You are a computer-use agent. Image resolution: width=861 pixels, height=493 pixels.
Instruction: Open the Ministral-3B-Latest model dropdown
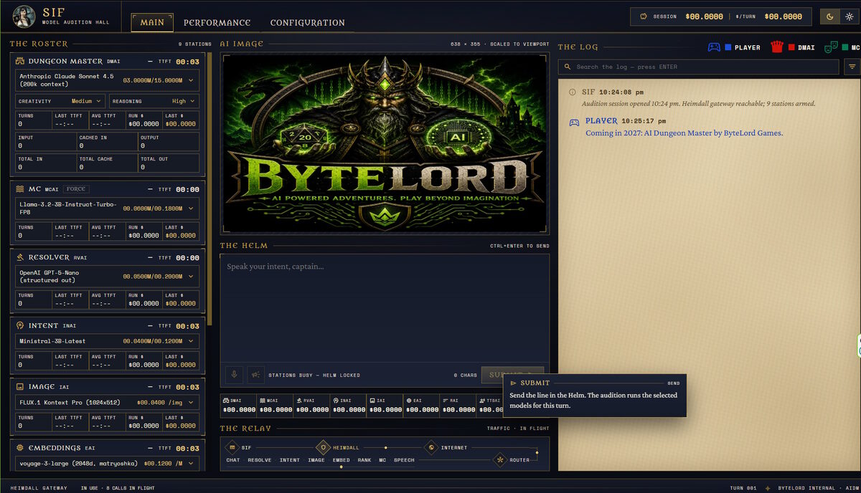[107, 341]
